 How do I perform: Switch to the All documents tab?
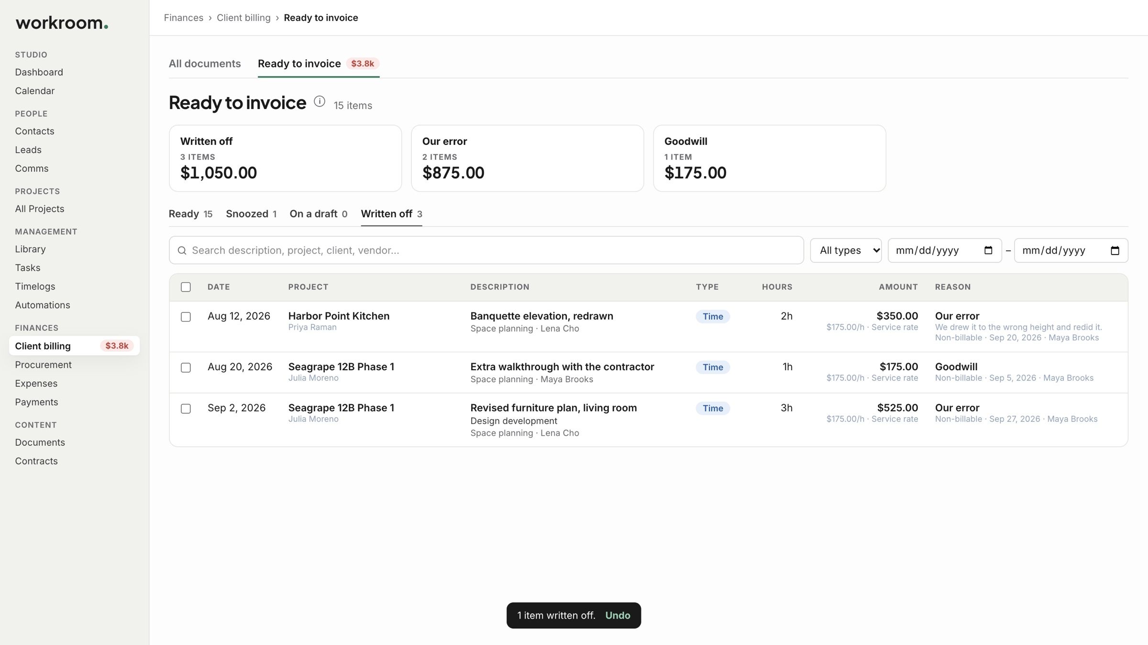pyautogui.click(x=205, y=64)
